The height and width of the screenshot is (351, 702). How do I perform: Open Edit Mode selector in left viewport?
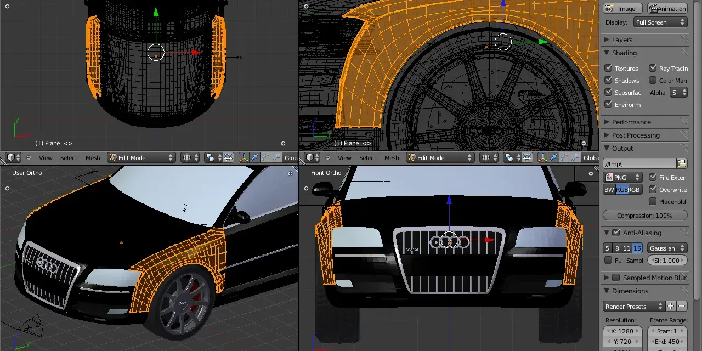pos(141,157)
